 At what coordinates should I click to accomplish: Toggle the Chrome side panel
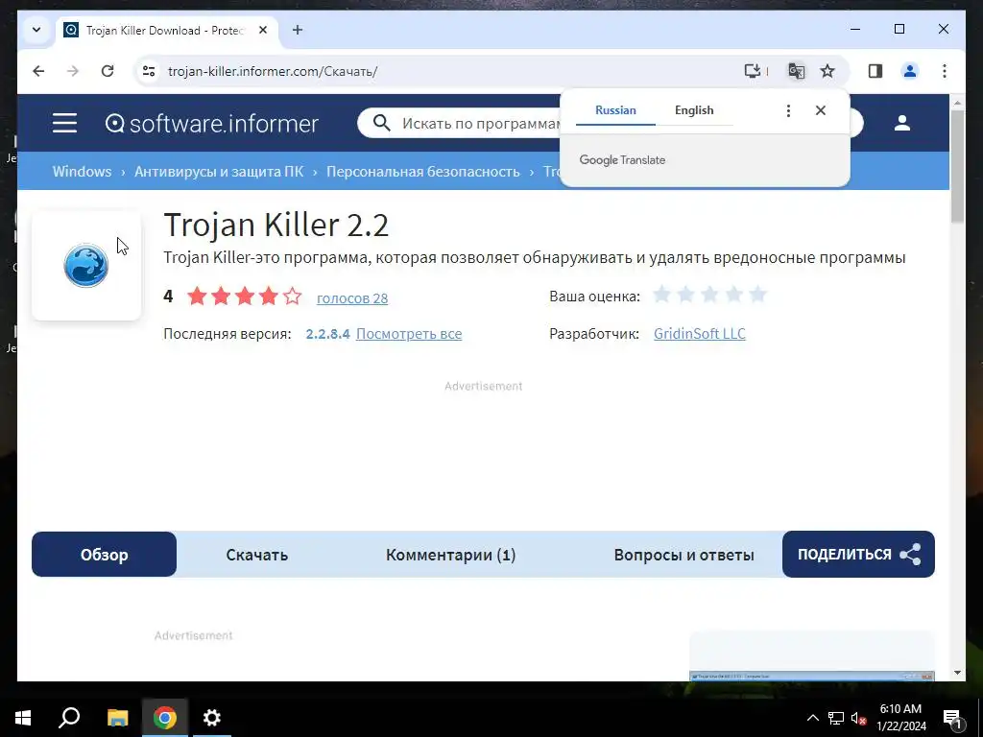coord(875,71)
